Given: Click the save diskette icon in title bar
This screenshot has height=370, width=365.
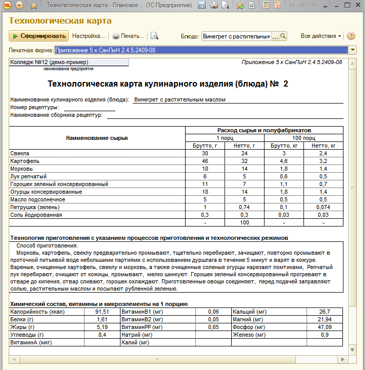Looking at the screenshot, I should pyautogui.click(x=201, y=5).
